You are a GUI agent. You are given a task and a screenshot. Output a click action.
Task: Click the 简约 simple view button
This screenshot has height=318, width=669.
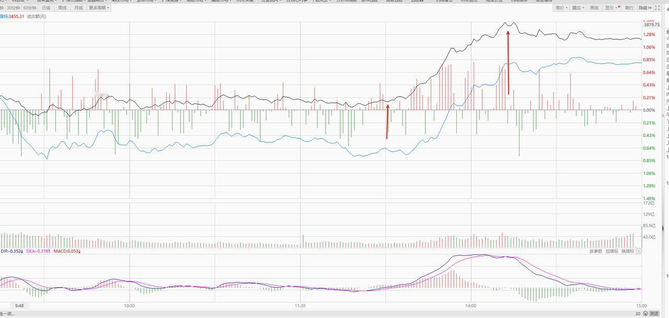click(629, 8)
